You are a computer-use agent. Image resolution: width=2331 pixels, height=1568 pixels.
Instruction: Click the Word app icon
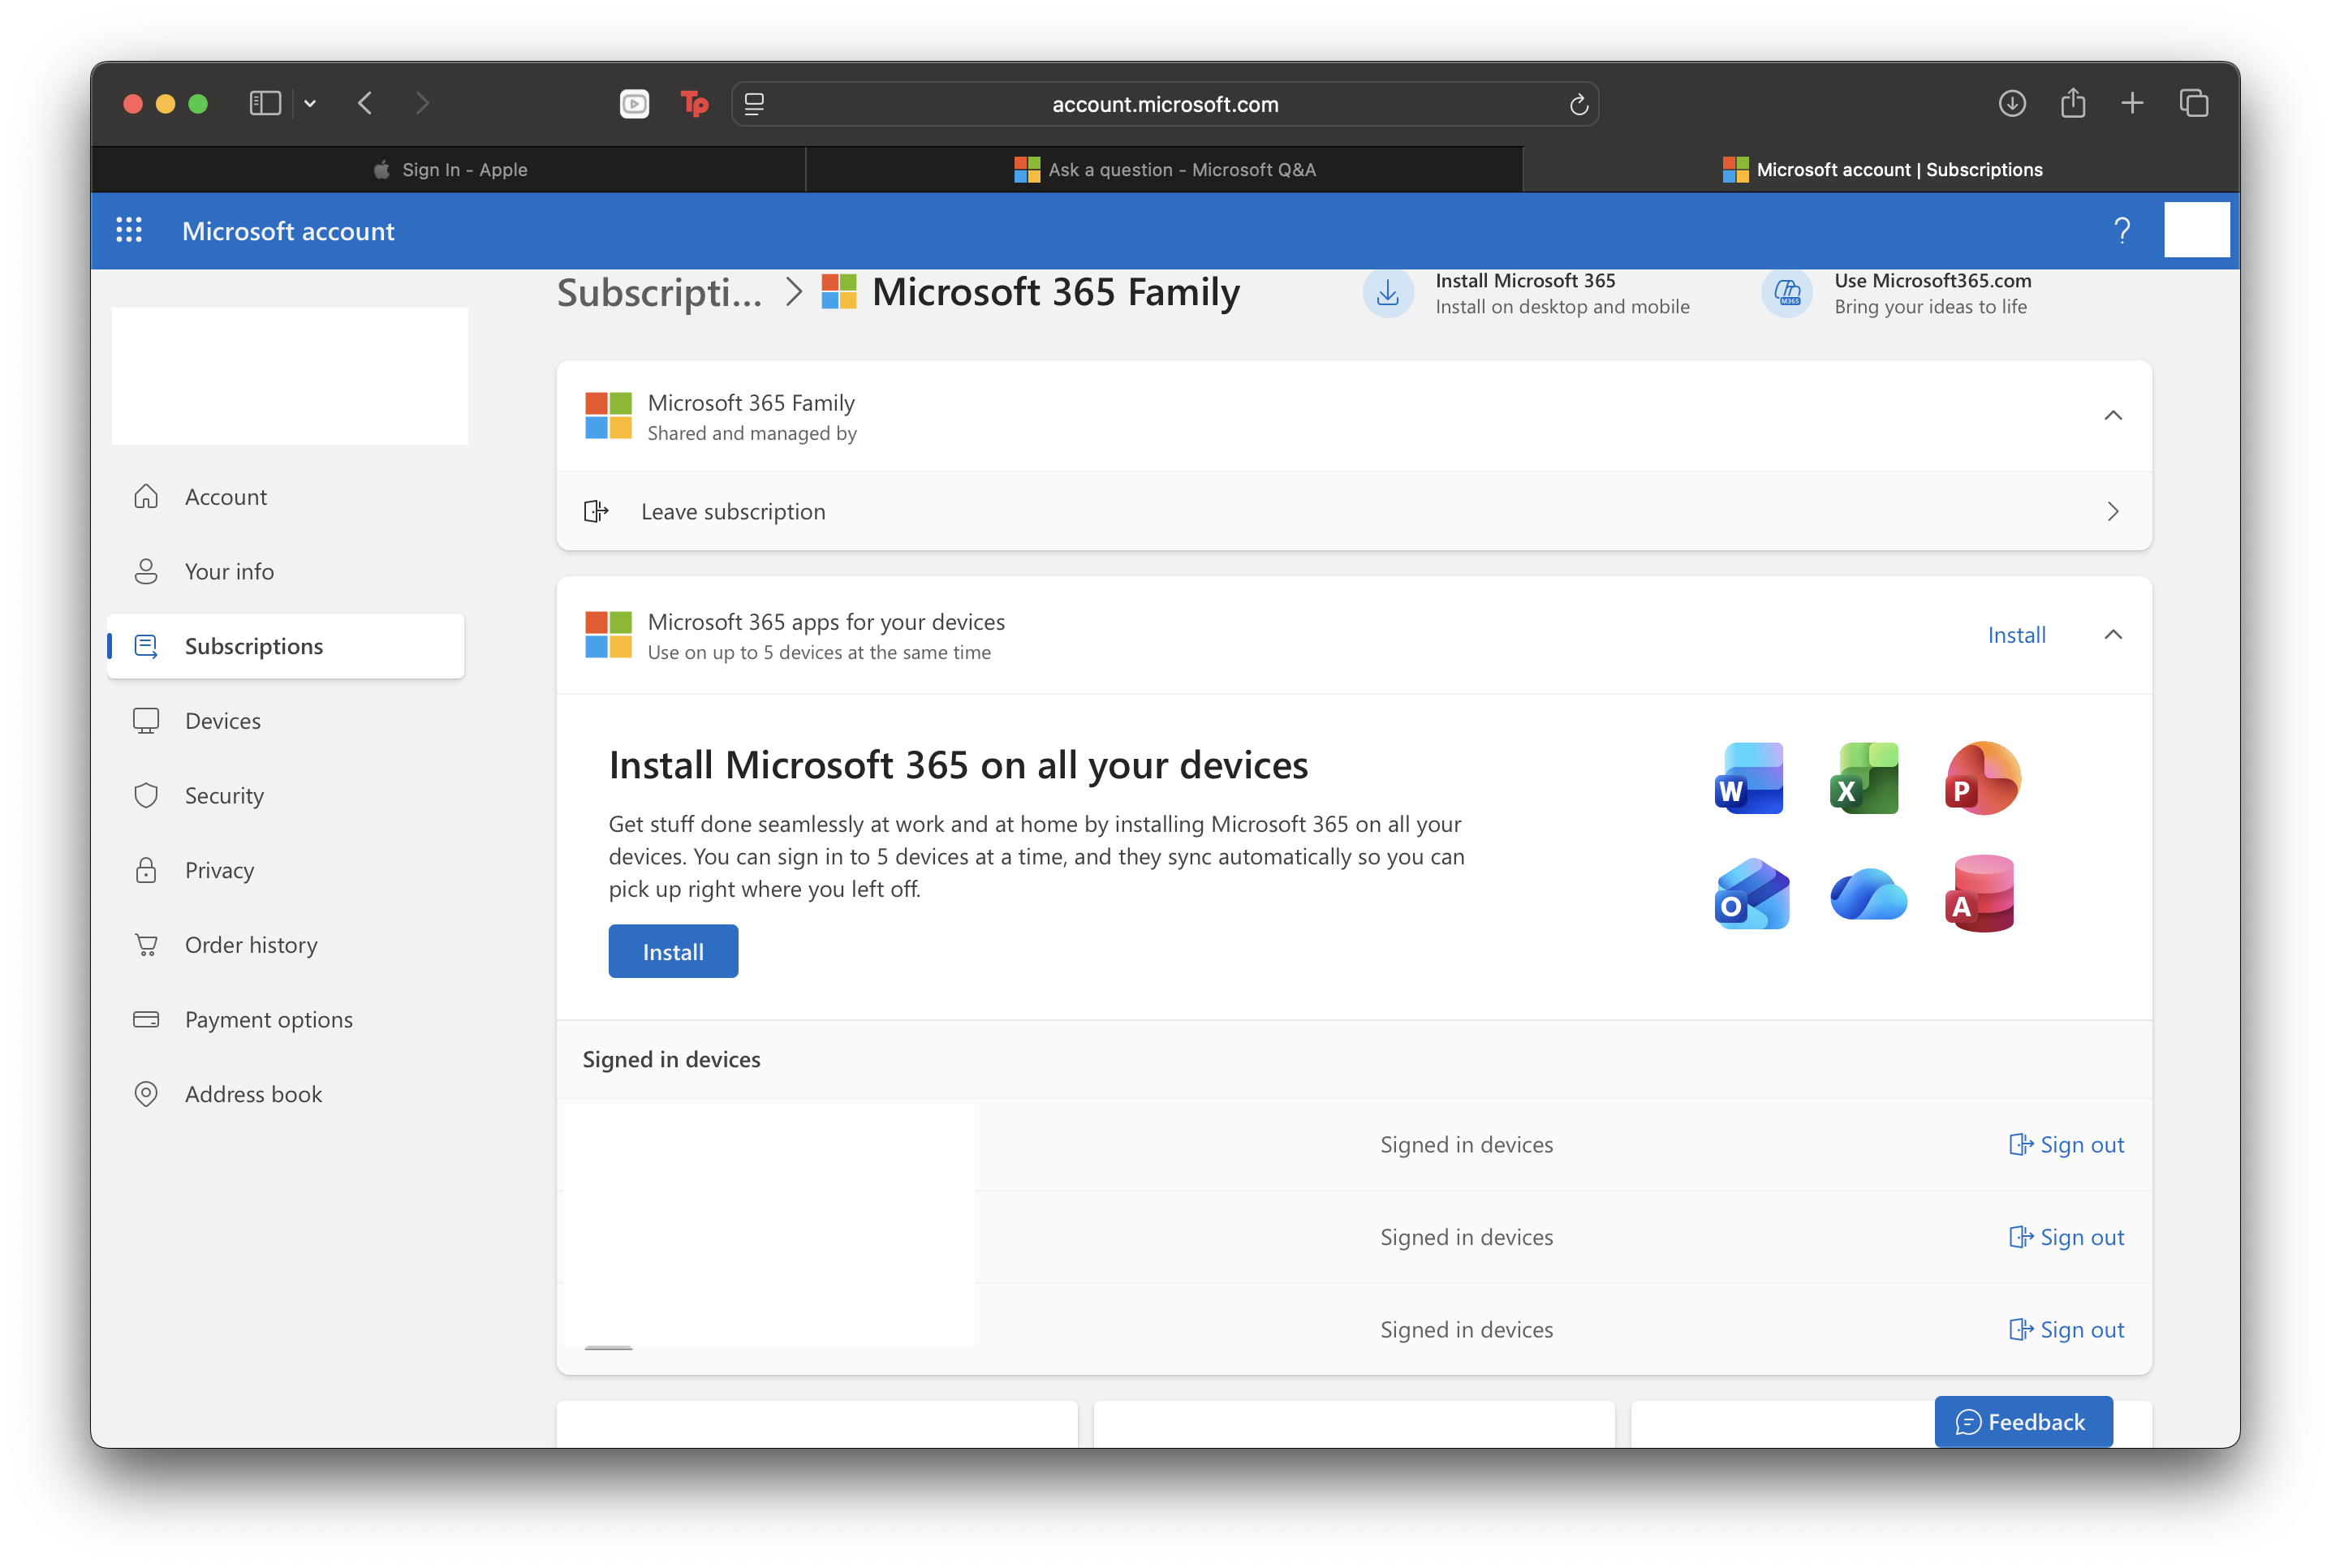1749,779
